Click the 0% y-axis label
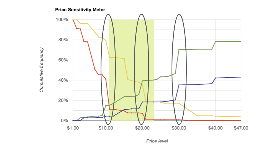 tap(65, 121)
